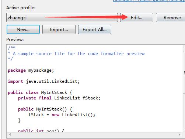The width and height of the screenshot is (185, 139).
Task: Click the private final LinkedList fStack line
Action: (x=59, y=98)
